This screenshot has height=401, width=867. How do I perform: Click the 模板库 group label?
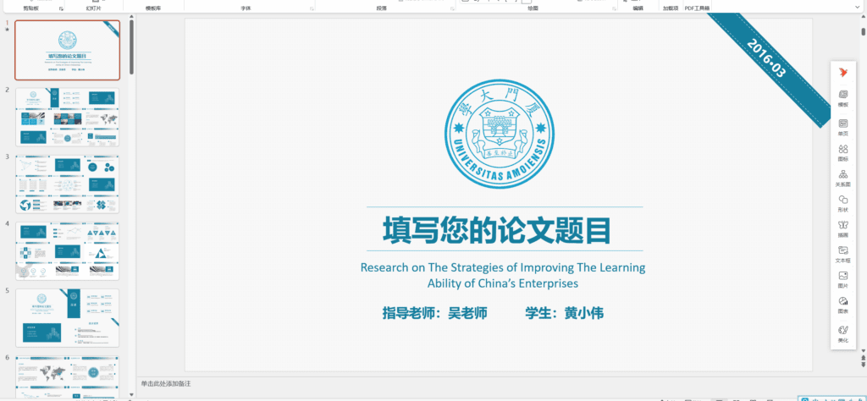click(153, 8)
